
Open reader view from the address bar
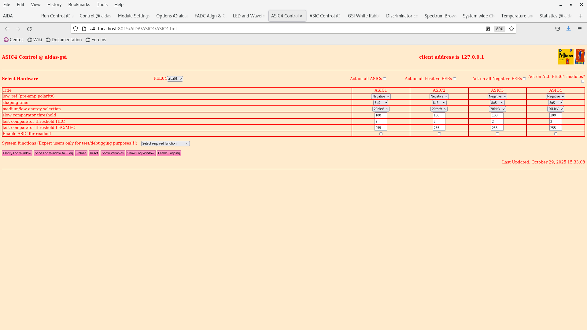click(488, 28)
